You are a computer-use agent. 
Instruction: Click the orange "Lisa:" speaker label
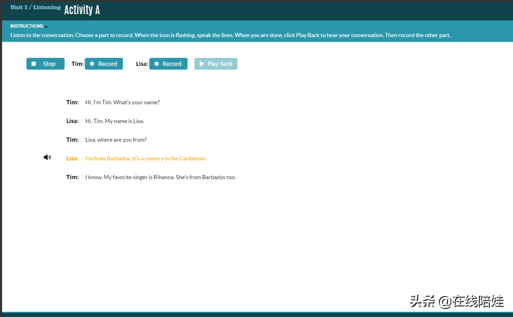point(72,158)
